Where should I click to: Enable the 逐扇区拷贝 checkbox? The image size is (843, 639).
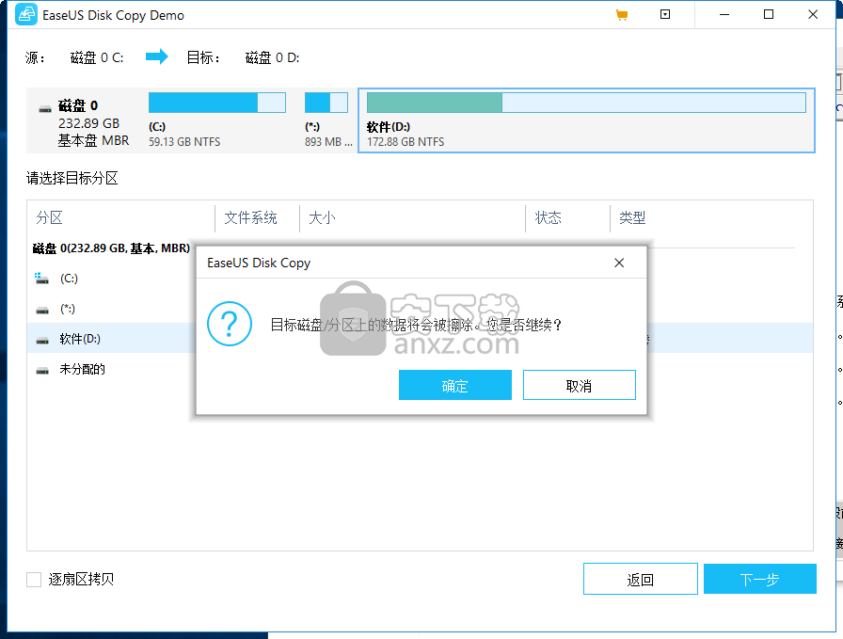point(34,580)
